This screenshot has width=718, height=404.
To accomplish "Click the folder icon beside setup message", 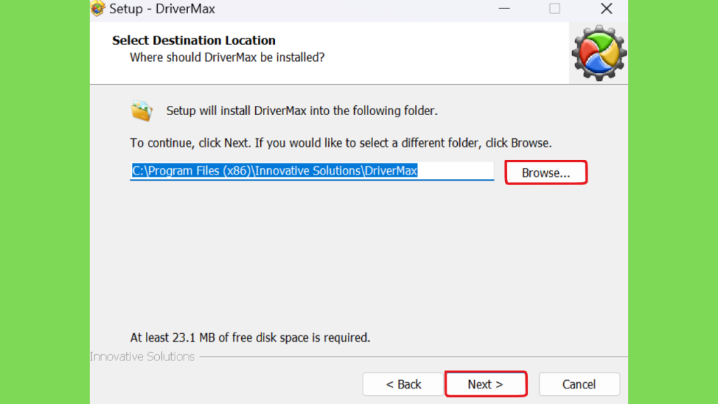I will click(x=142, y=111).
